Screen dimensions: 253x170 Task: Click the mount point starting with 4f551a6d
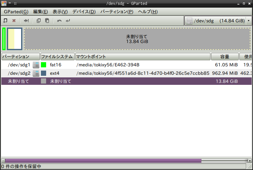[143, 73]
